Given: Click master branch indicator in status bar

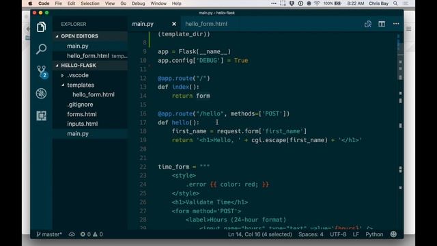Looking at the screenshot, I should click(x=49, y=234).
